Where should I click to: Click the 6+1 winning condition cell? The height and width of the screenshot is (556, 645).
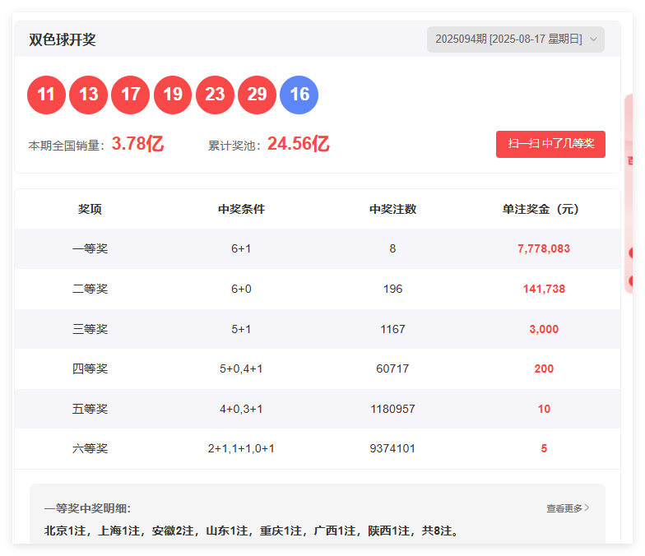click(x=241, y=248)
